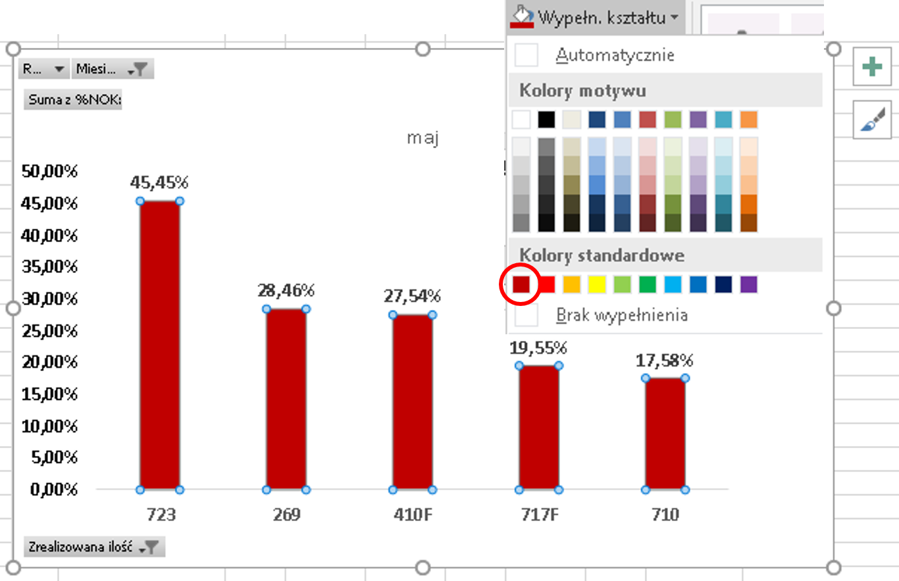This screenshot has width=899, height=581.
Task: Click the funnel filter icon on Miesi... field
Action: [139, 69]
